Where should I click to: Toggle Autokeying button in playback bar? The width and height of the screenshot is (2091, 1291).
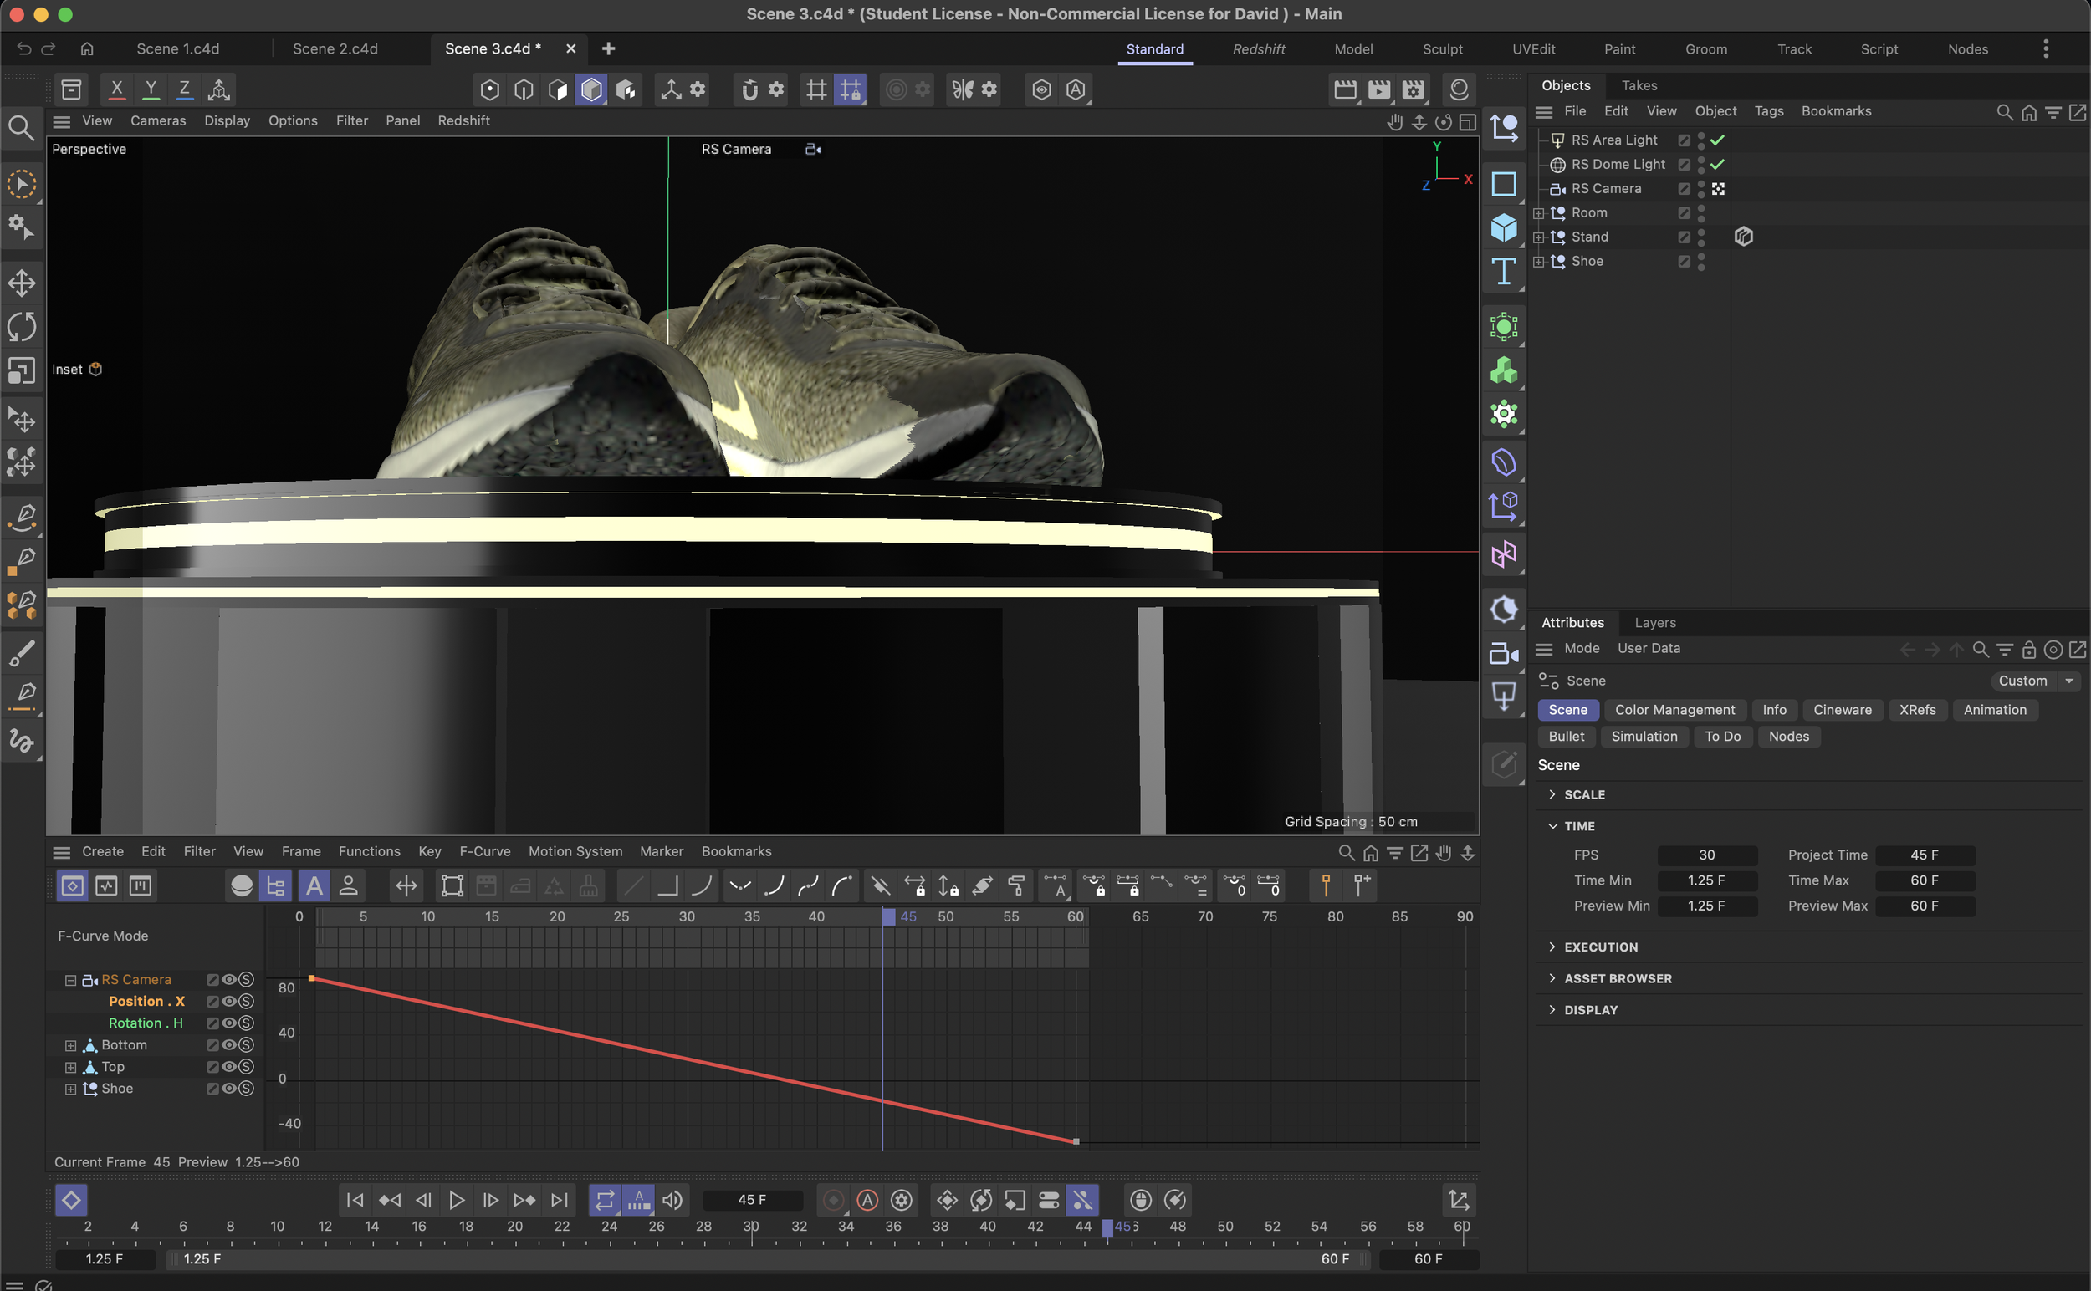[867, 1201]
